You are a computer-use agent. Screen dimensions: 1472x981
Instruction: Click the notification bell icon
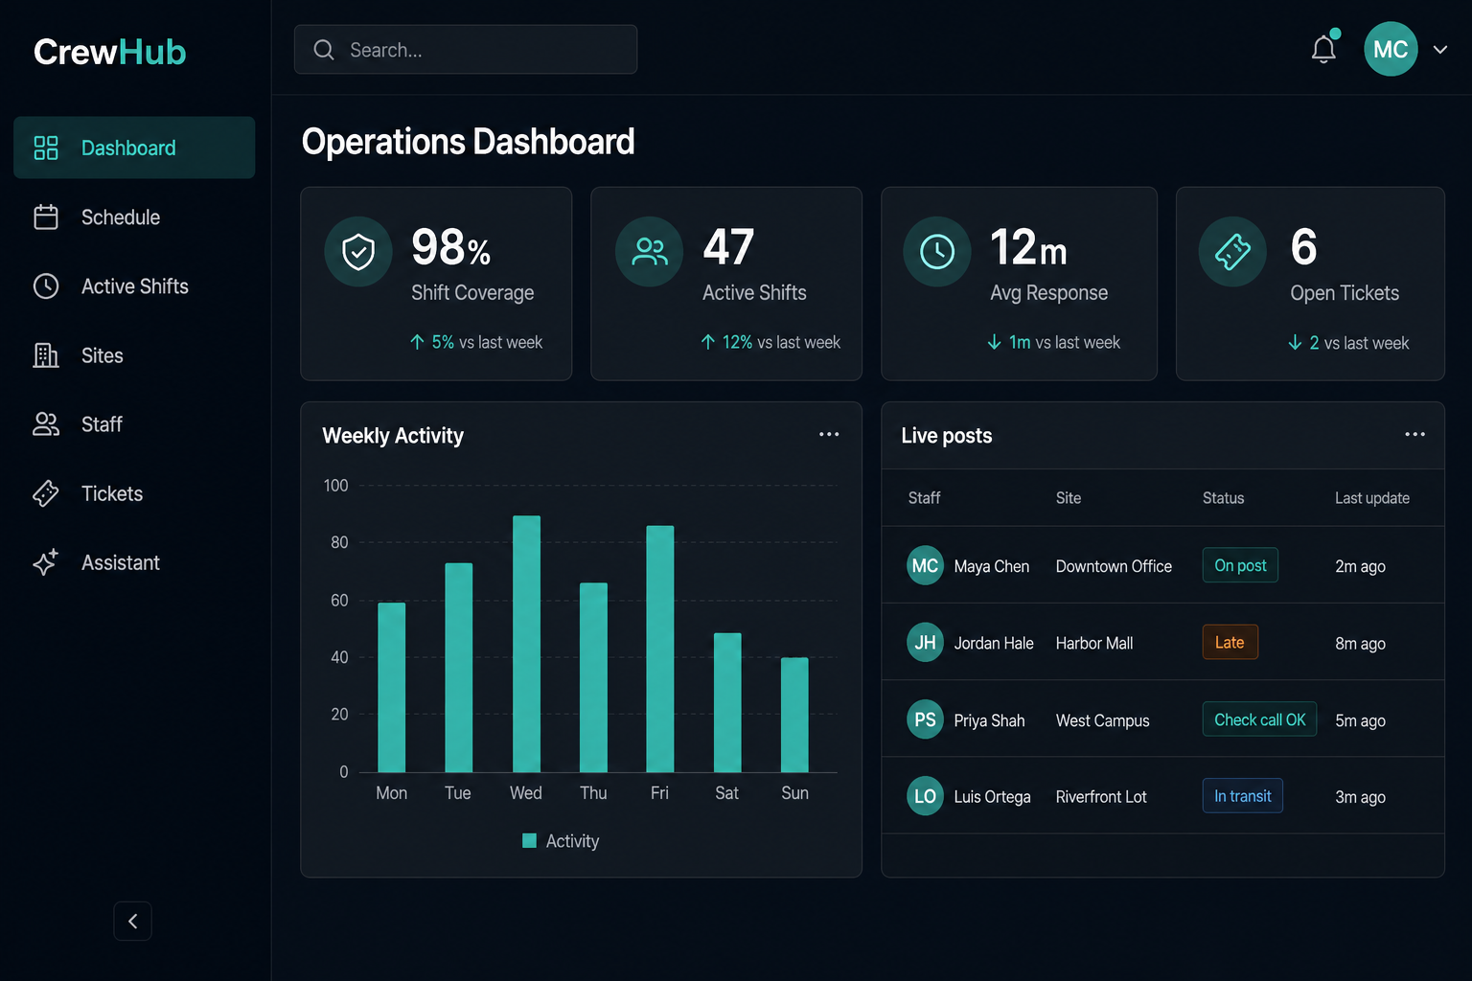[1323, 49]
